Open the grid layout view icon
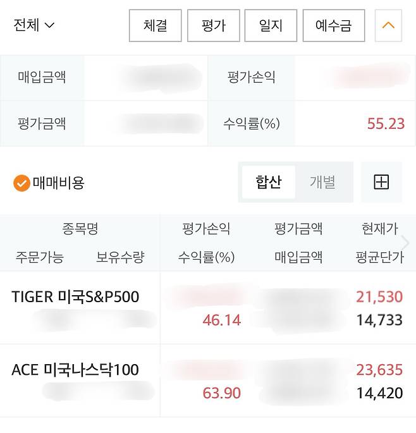This screenshot has width=416, height=433. [x=381, y=183]
